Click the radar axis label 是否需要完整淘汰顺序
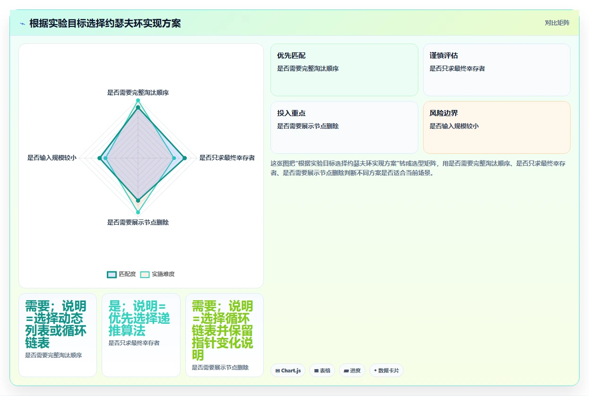This screenshot has height=396, width=589. tap(138, 93)
